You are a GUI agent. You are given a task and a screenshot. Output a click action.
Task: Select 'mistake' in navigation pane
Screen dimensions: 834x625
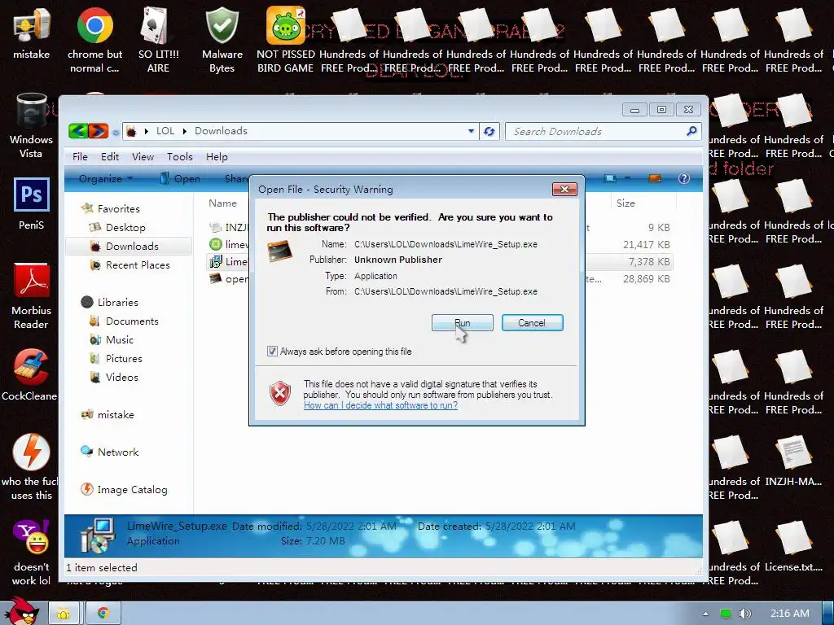pos(108,414)
